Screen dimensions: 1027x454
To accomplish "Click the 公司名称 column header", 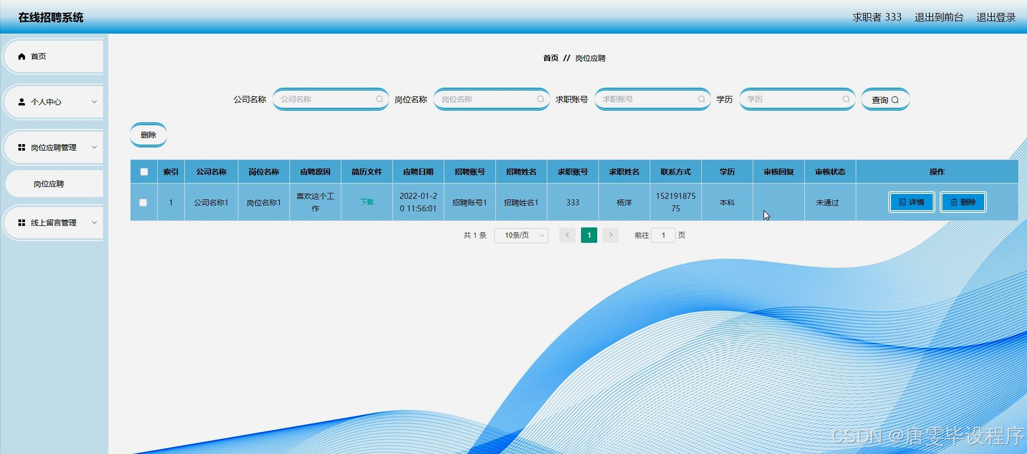I will pos(211,172).
